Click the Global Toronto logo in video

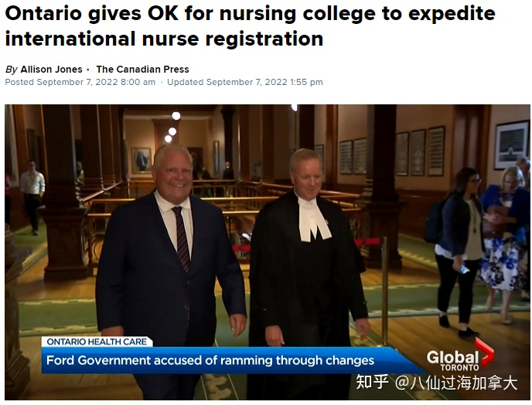pyautogui.click(x=460, y=356)
